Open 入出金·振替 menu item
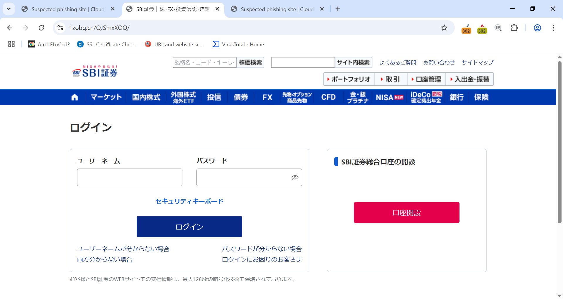The image size is (563, 299). pyautogui.click(x=469, y=79)
